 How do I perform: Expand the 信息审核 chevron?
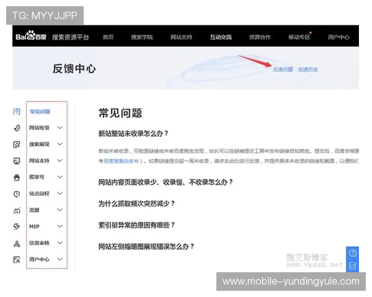coord(60,243)
